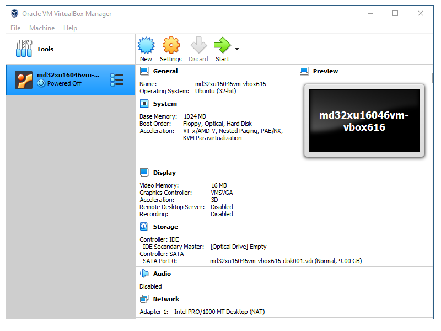Open the General section header link

click(x=165, y=71)
